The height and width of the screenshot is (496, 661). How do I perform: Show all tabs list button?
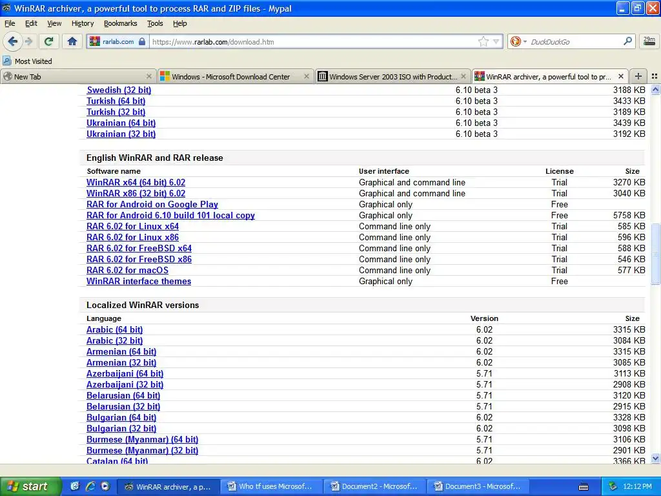tap(655, 76)
